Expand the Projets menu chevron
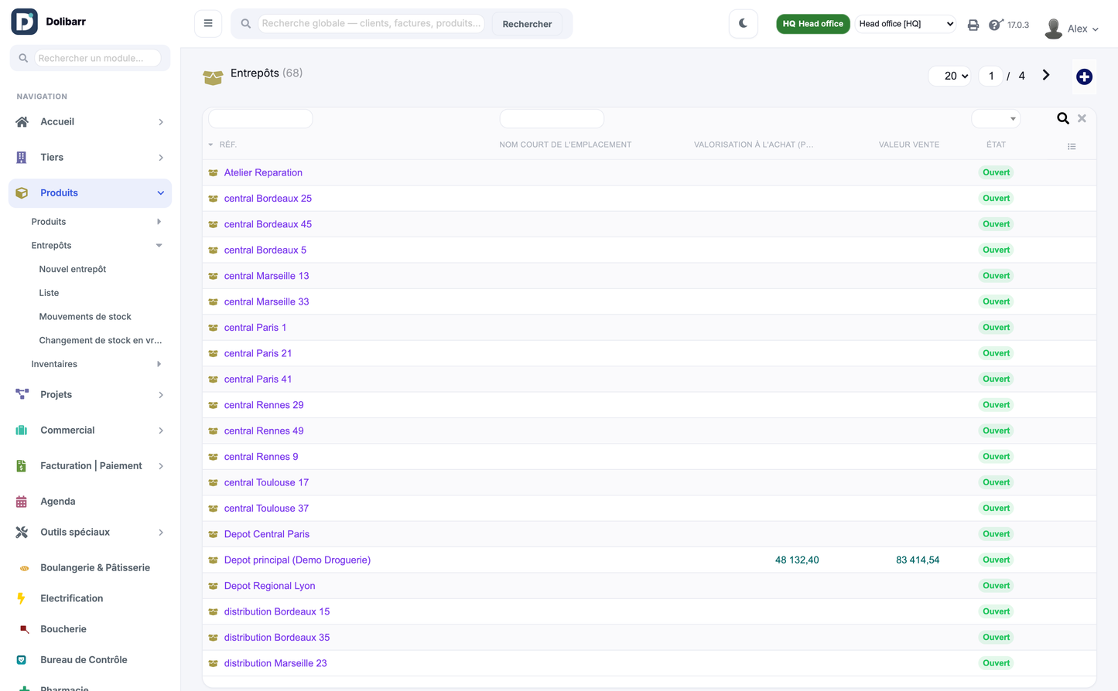The image size is (1118, 691). tap(161, 395)
